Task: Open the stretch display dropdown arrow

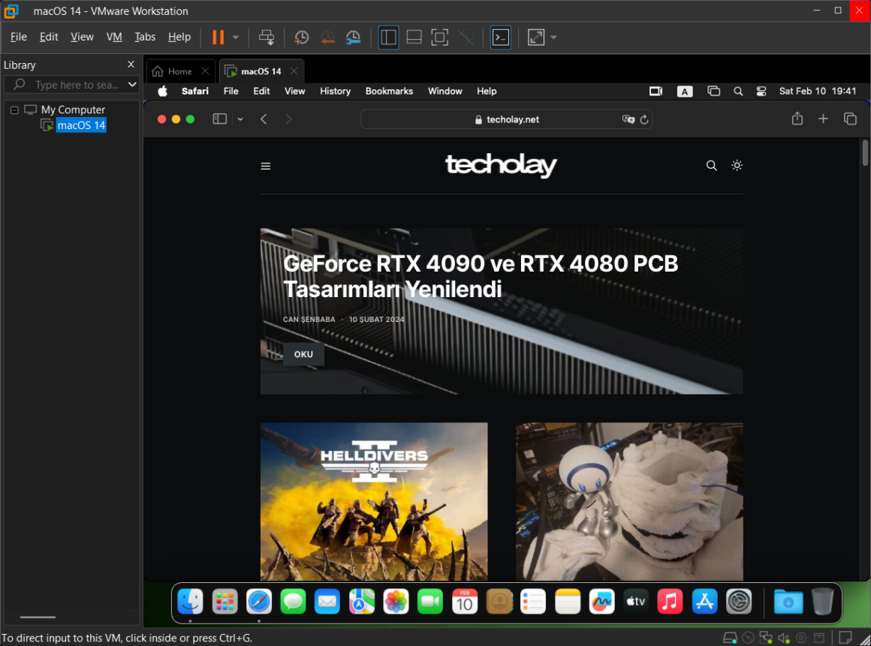Action: click(553, 38)
